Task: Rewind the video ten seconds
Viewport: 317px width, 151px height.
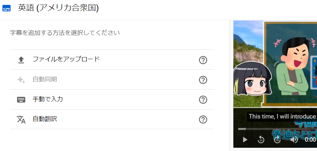Action: pos(261,139)
